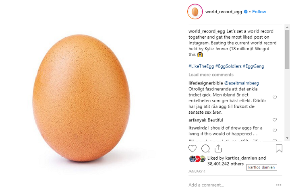Click the liker avatars beside 'Liked by'
This screenshot has width=290, height=193.
[197, 158]
